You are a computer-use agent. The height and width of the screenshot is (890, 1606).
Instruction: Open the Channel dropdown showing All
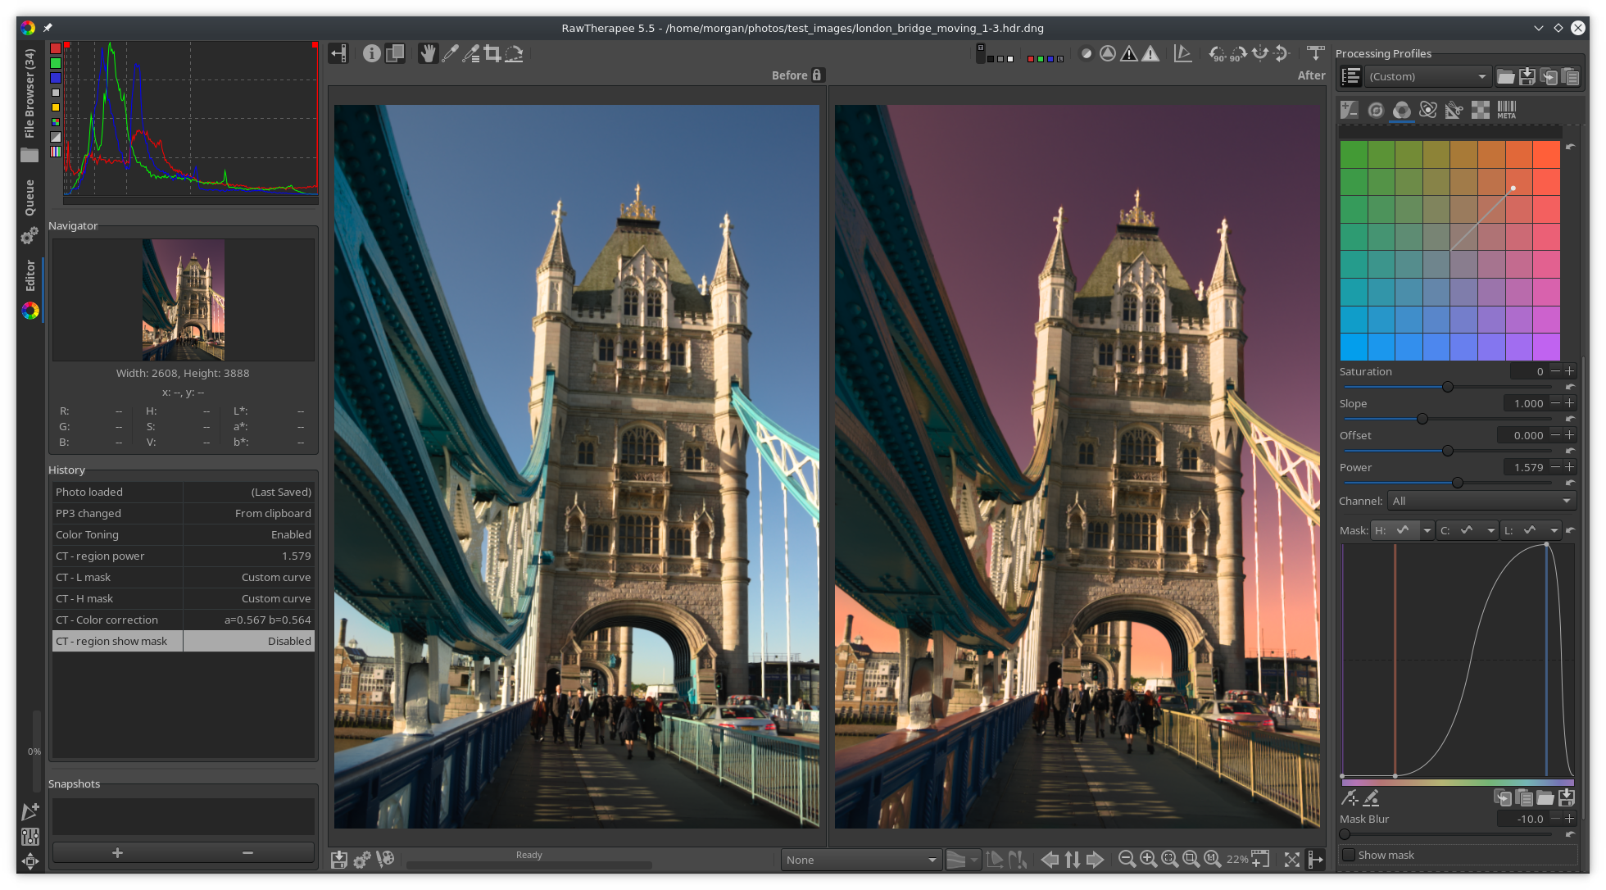[x=1481, y=501]
